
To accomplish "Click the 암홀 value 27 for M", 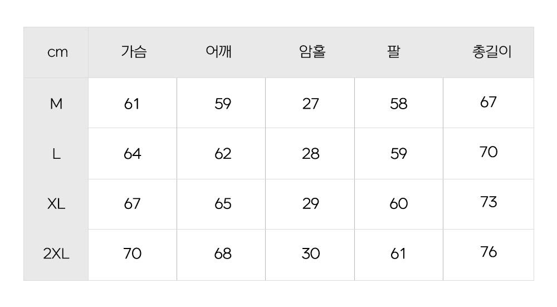I will point(311,104).
